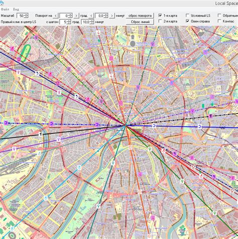Toggle the Условный LS checkbox
Viewport: 238px width, 239px height.
(x=187, y=16)
